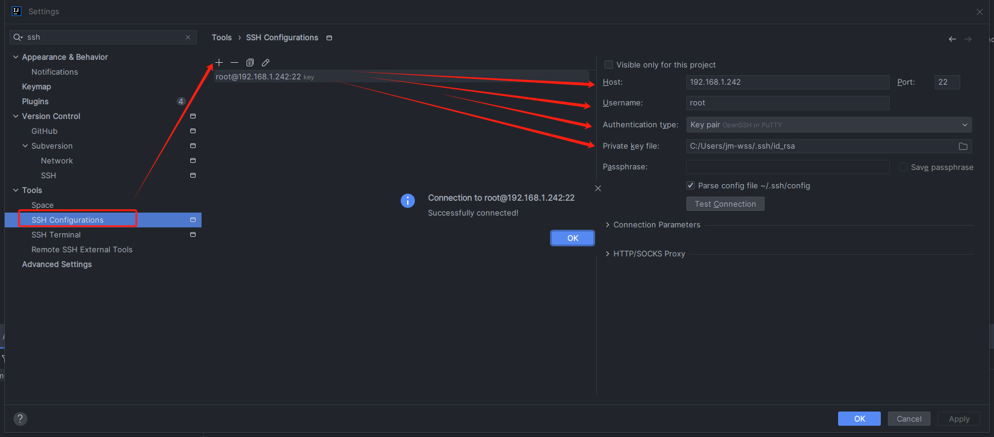
Task: Clear the ssh search field text
Action: (188, 37)
